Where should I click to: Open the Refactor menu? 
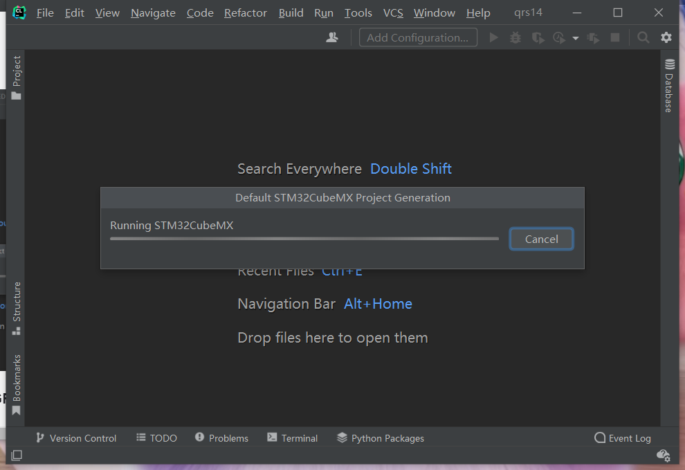[x=246, y=13]
